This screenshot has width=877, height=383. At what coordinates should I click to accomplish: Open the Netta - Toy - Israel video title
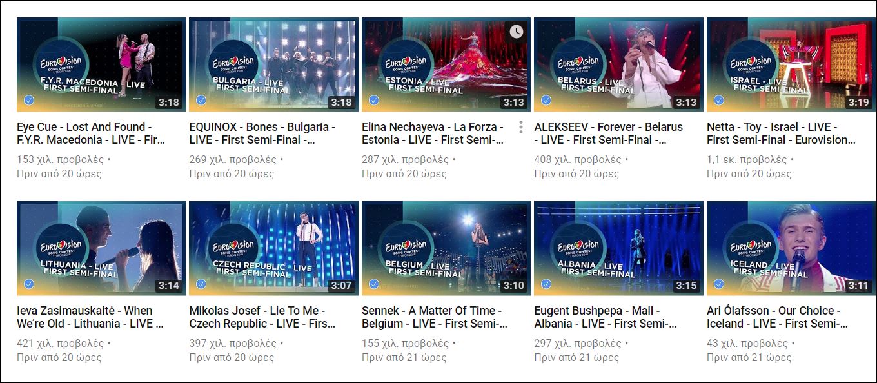(782, 133)
